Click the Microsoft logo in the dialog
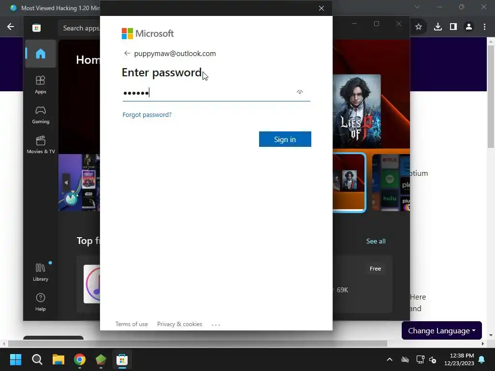495x371 pixels. (x=148, y=33)
